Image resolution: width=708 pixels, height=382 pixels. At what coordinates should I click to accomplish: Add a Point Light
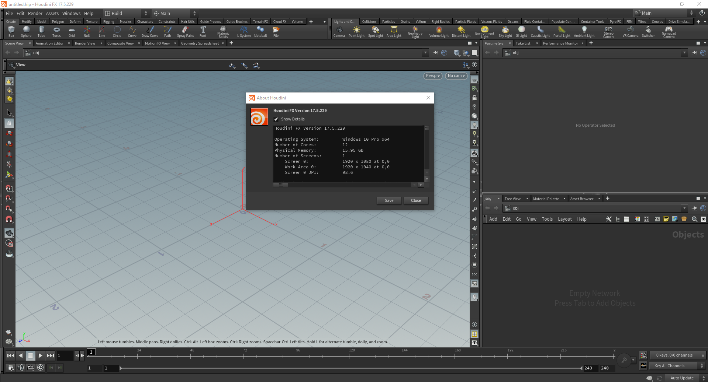tap(356, 31)
